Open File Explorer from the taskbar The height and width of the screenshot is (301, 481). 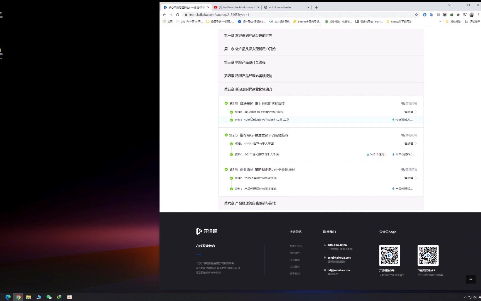[28, 297]
